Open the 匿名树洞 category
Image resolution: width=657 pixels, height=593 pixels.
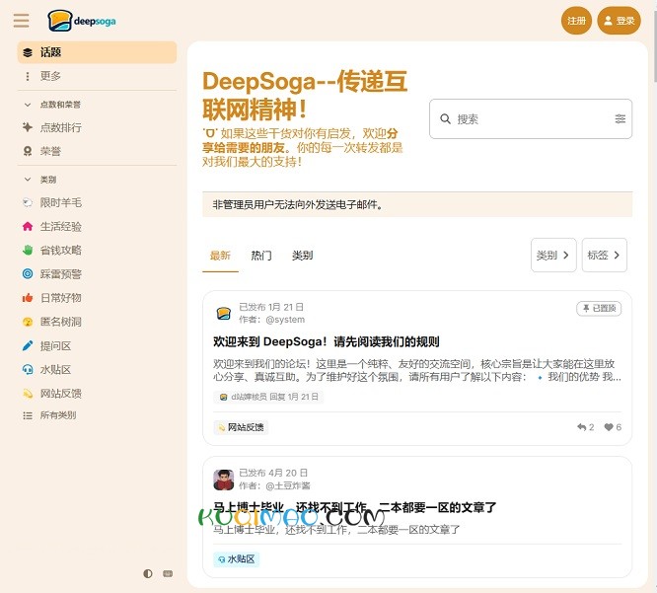[x=97, y=322]
